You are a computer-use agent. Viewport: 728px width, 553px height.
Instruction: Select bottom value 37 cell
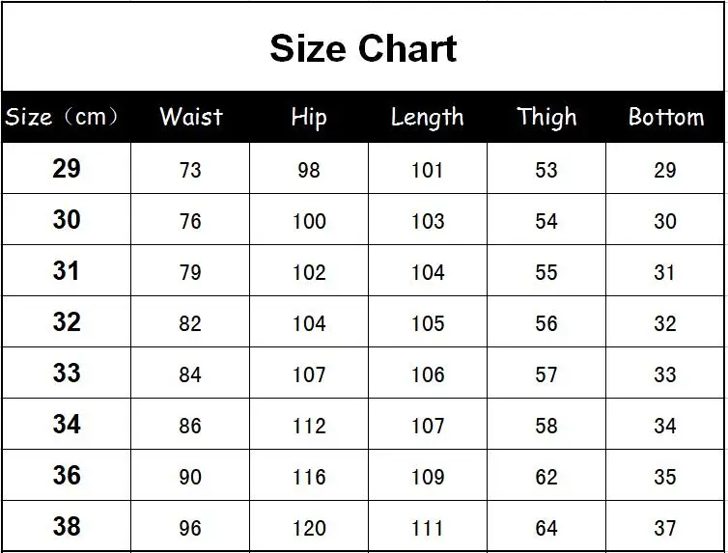coord(665,526)
